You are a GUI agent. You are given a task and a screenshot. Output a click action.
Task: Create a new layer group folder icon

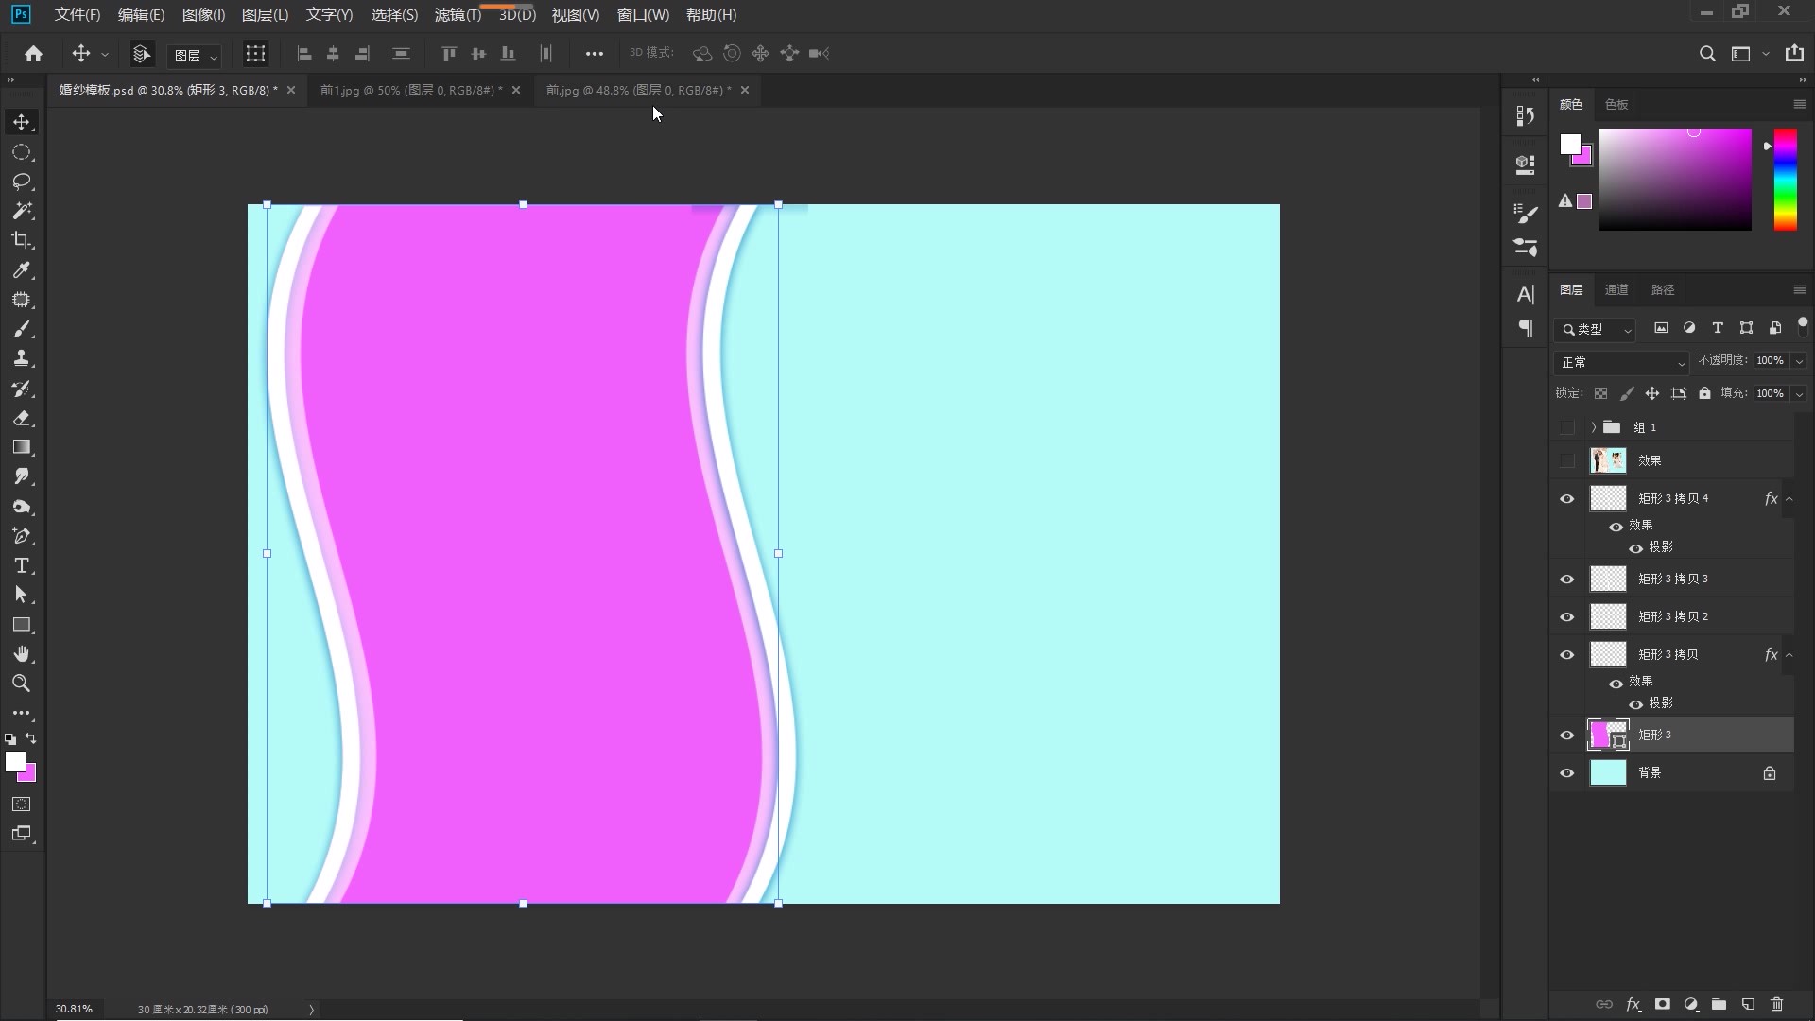tap(1719, 1004)
